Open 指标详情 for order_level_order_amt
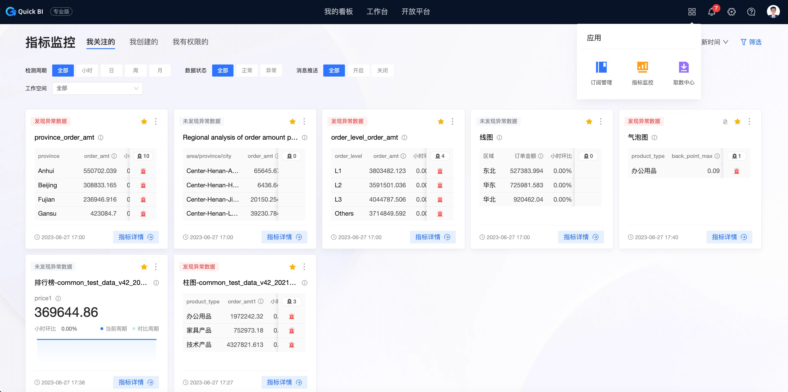This screenshot has height=392, width=788. pos(432,237)
